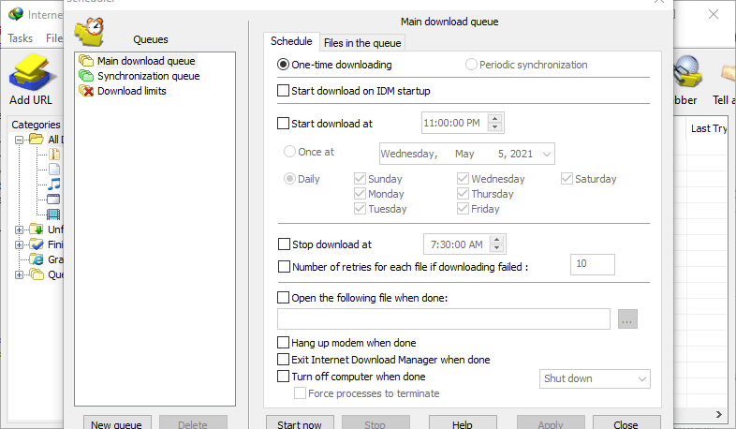Enable Number of retries checkbox

pos(284,267)
